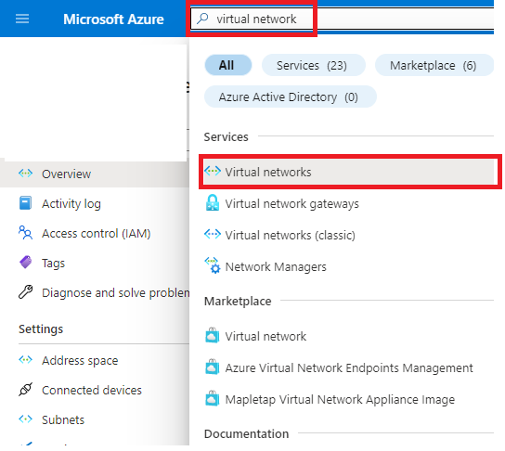Click the Access control people icon
The height and width of the screenshot is (451, 505).
25,233
